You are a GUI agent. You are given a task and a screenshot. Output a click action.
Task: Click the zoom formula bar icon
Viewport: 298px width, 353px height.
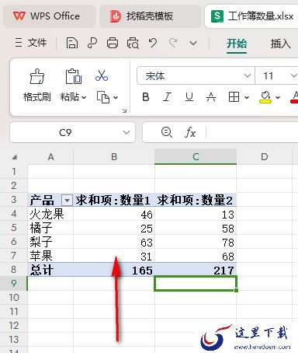coord(167,132)
